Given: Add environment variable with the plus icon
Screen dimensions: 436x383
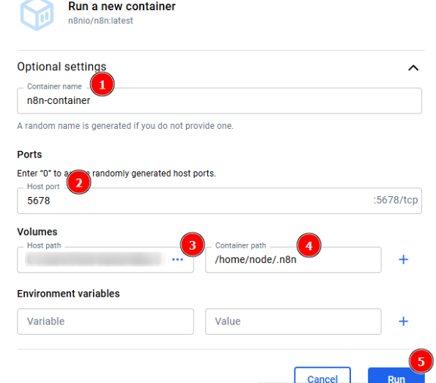Looking at the screenshot, I should pos(403,321).
